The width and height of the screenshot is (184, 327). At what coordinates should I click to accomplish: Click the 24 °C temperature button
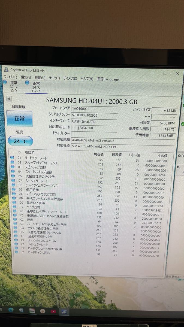pyautogui.click(x=20, y=141)
